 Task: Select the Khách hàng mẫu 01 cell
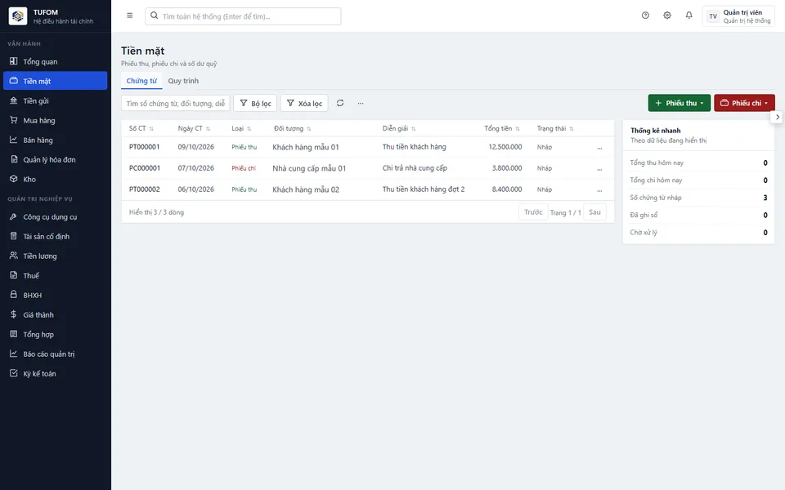coord(306,147)
